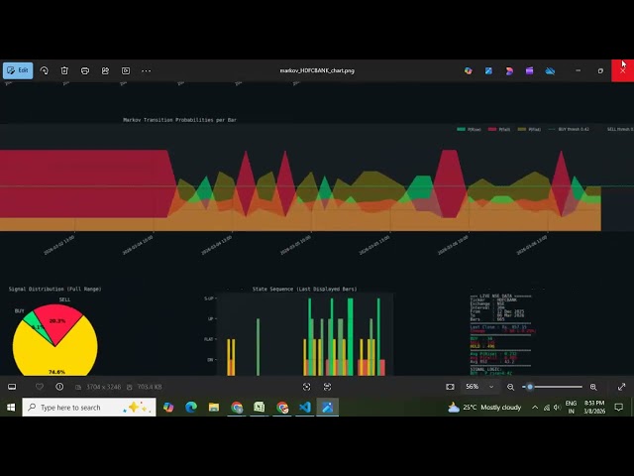Click the fit-to-window icon beside 56%
This screenshot has width=634, height=476.
[x=450, y=387]
